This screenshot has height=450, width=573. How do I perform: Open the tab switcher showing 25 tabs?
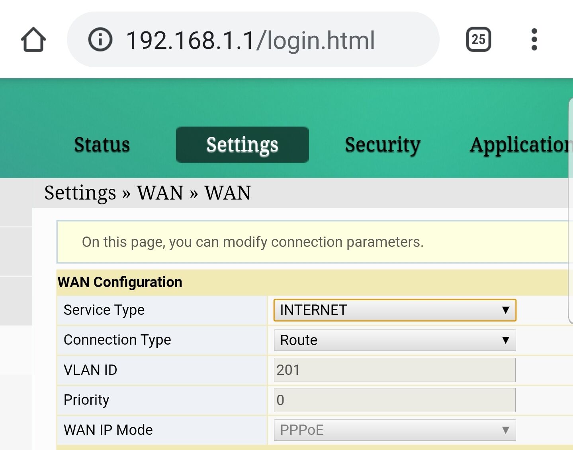click(x=478, y=40)
